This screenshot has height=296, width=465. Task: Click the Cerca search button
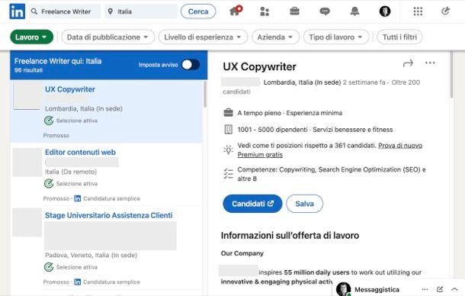(198, 11)
